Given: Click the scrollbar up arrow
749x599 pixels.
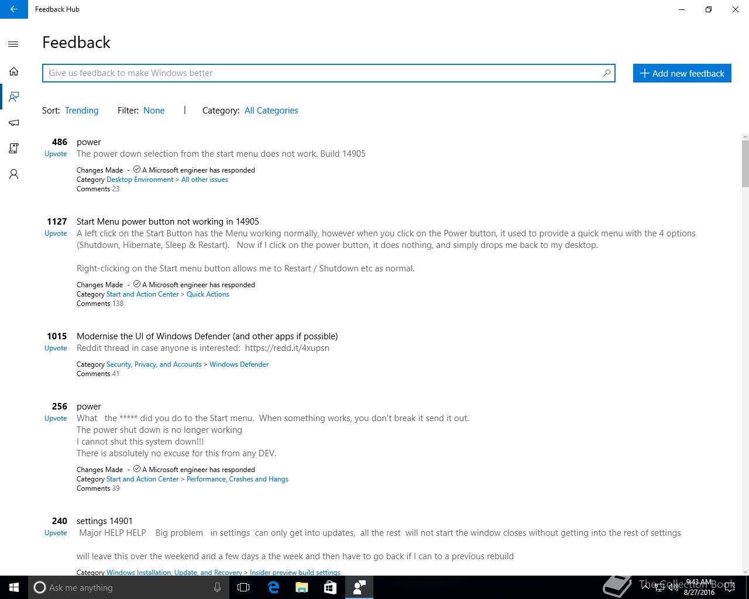Looking at the screenshot, I should tap(745, 137).
